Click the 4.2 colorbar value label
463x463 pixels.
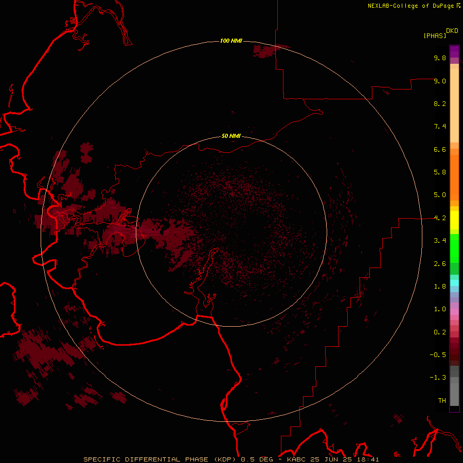[x=440, y=218]
